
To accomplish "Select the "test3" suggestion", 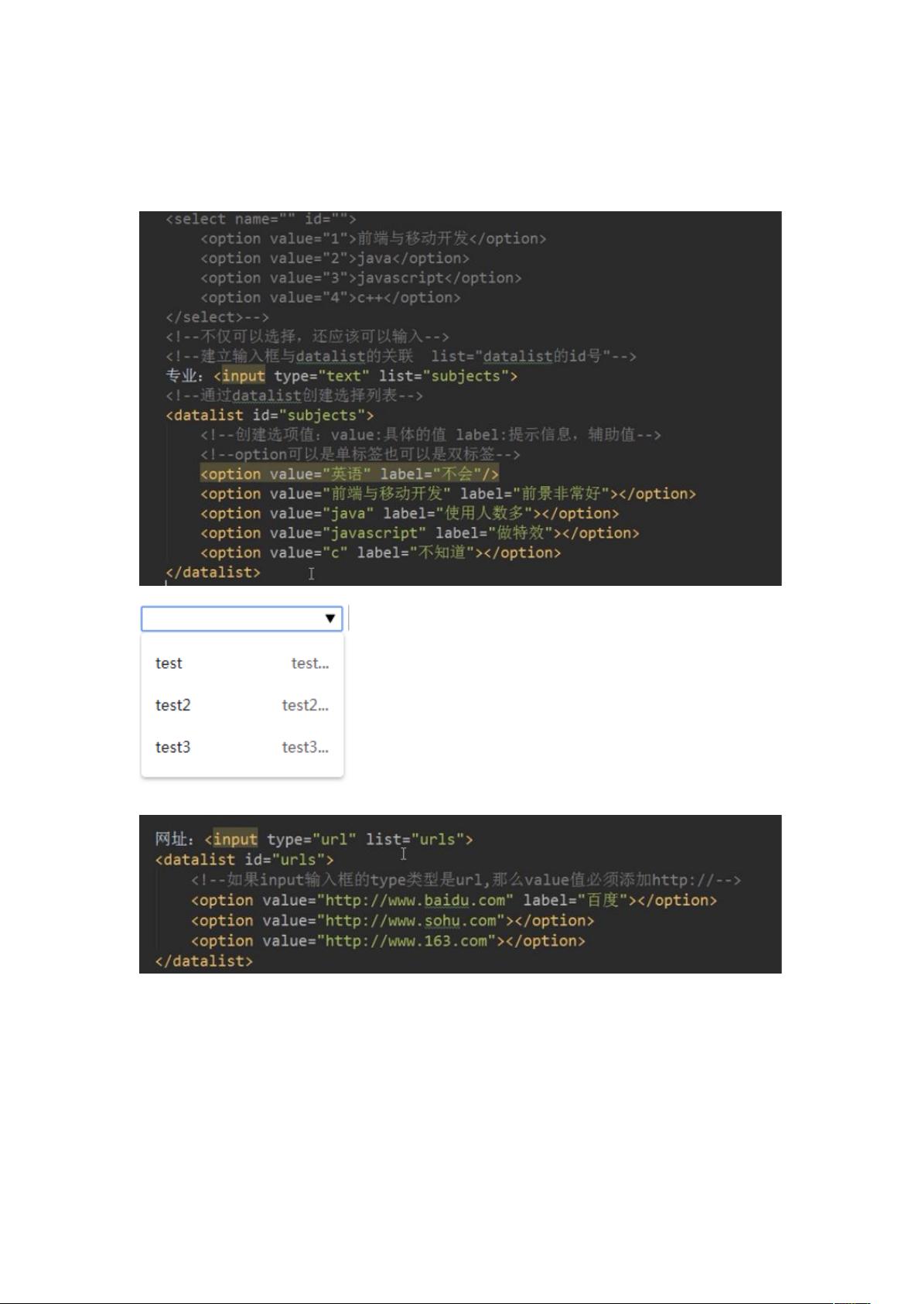I will (242, 747).
